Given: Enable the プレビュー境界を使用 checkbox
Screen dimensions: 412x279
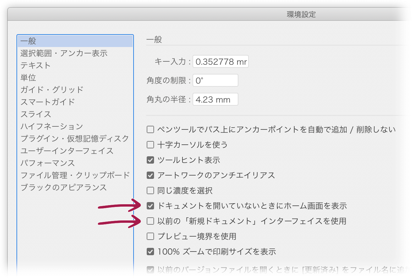Looking at the screenshot, I should click(x=150, y=236).
